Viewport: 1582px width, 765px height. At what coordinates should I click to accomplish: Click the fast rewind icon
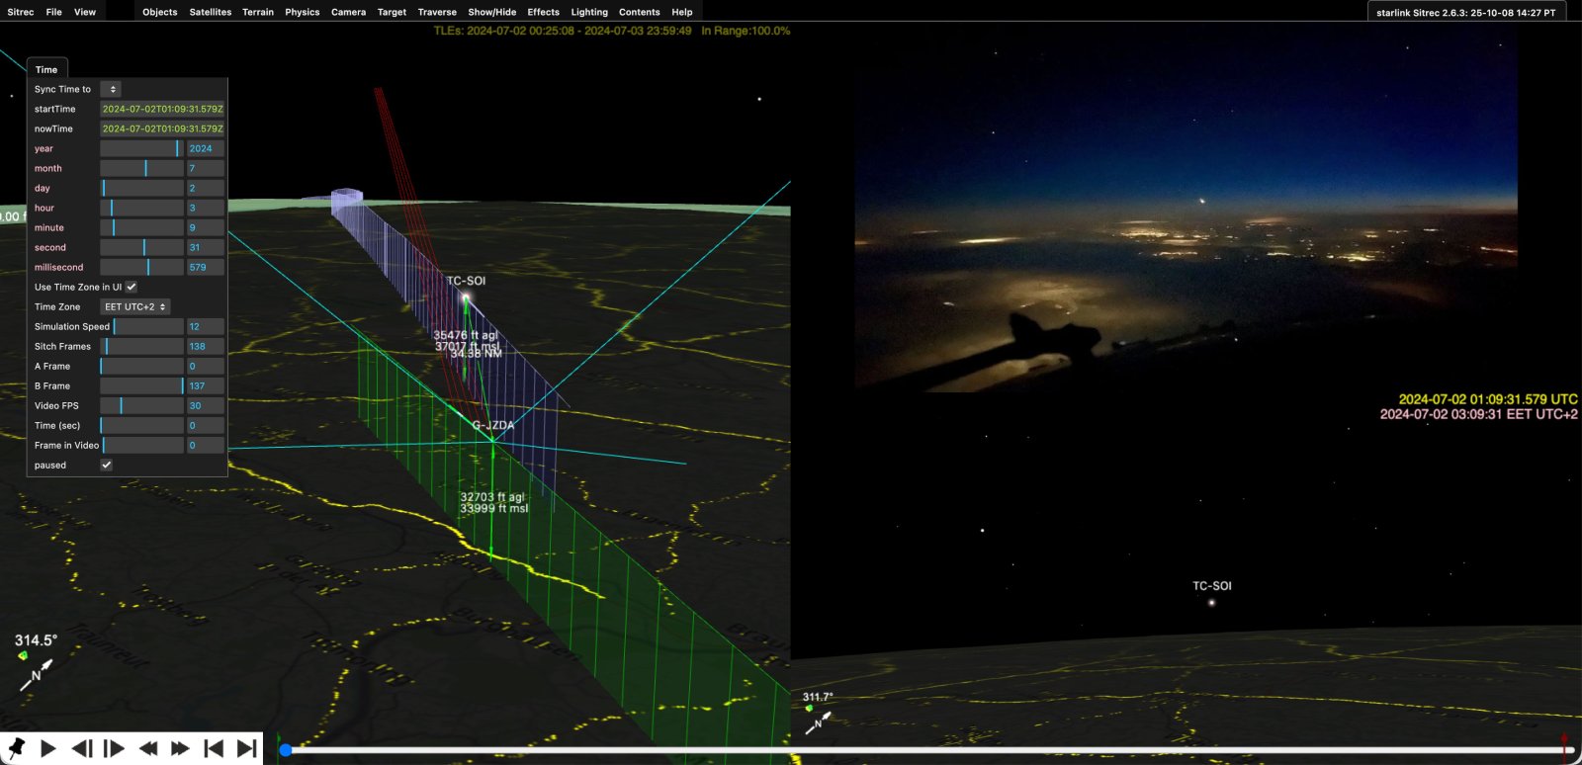pos(148,748)
